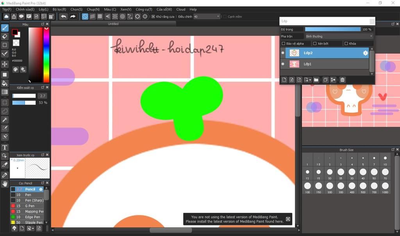Open the Pha trộn blend mode dropdown
This screenshot has height=236, width=400.
pyautogui.click(x=339, y=36)
